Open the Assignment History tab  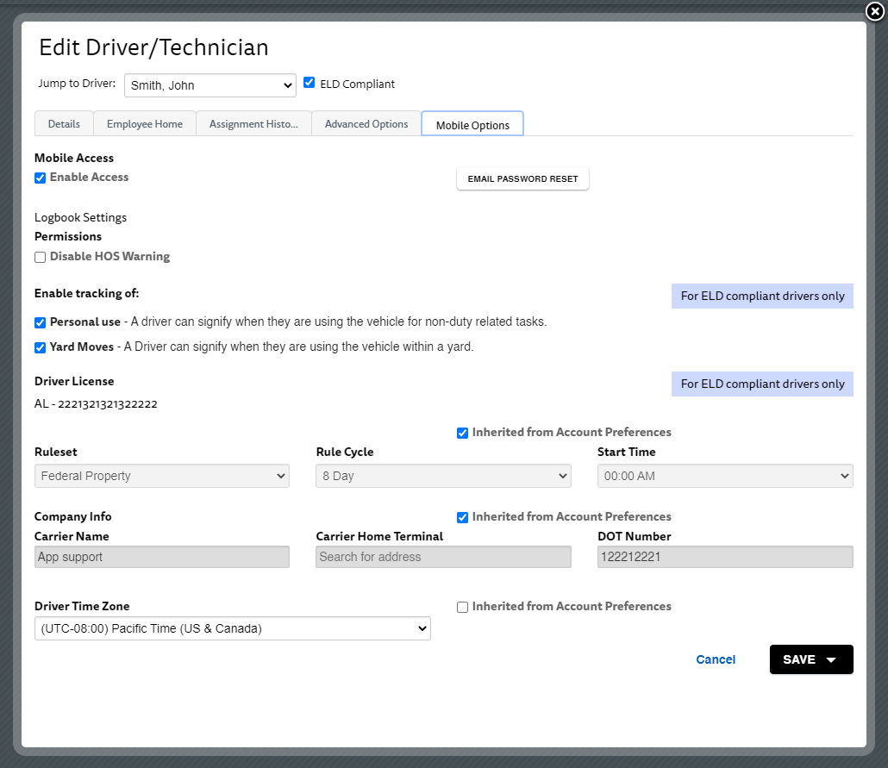click(x=253, y=123)
